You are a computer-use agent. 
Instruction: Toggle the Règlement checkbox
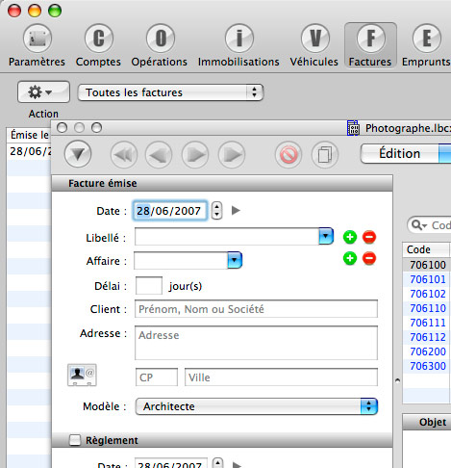click(x=75, y=440)
